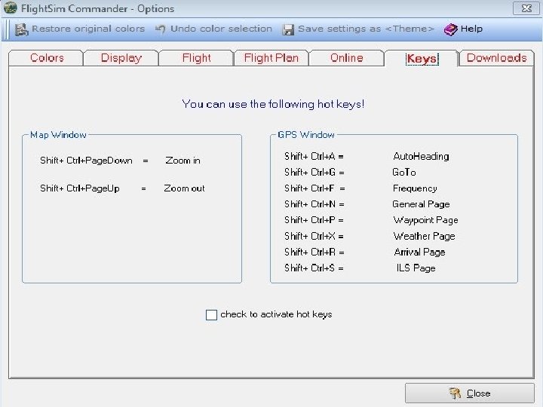This screenshot has height=407, width=543.
Task: Switch to the Downloads tab
Action: coord(496,58)
